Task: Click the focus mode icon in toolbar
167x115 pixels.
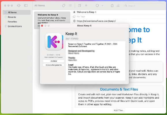Action: click(19, 5)
